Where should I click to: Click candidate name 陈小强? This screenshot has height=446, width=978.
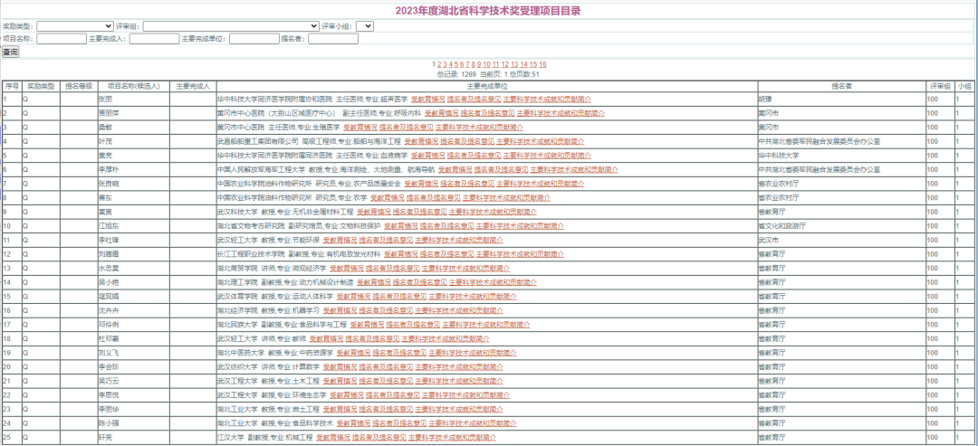(109, 423)
